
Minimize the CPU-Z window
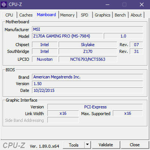tap(108, 4)
